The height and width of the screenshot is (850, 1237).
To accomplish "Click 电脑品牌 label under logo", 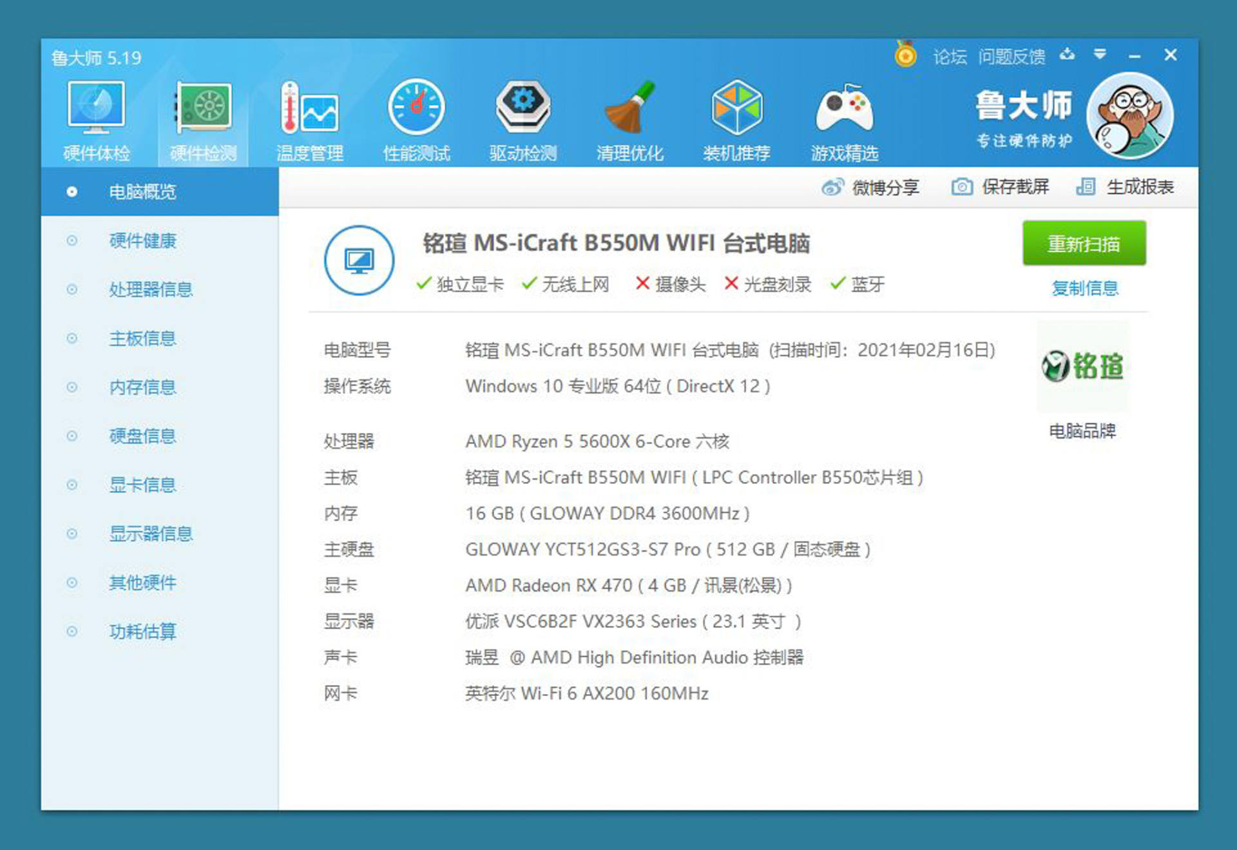I will [1082, 430].
